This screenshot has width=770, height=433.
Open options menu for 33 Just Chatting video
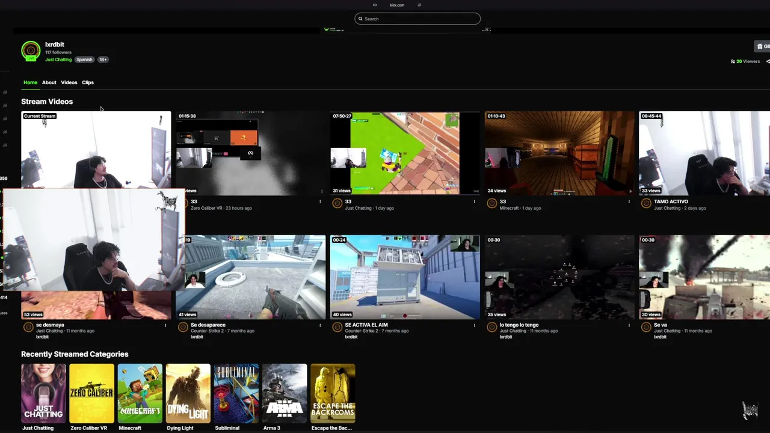[x=475, y=201]
